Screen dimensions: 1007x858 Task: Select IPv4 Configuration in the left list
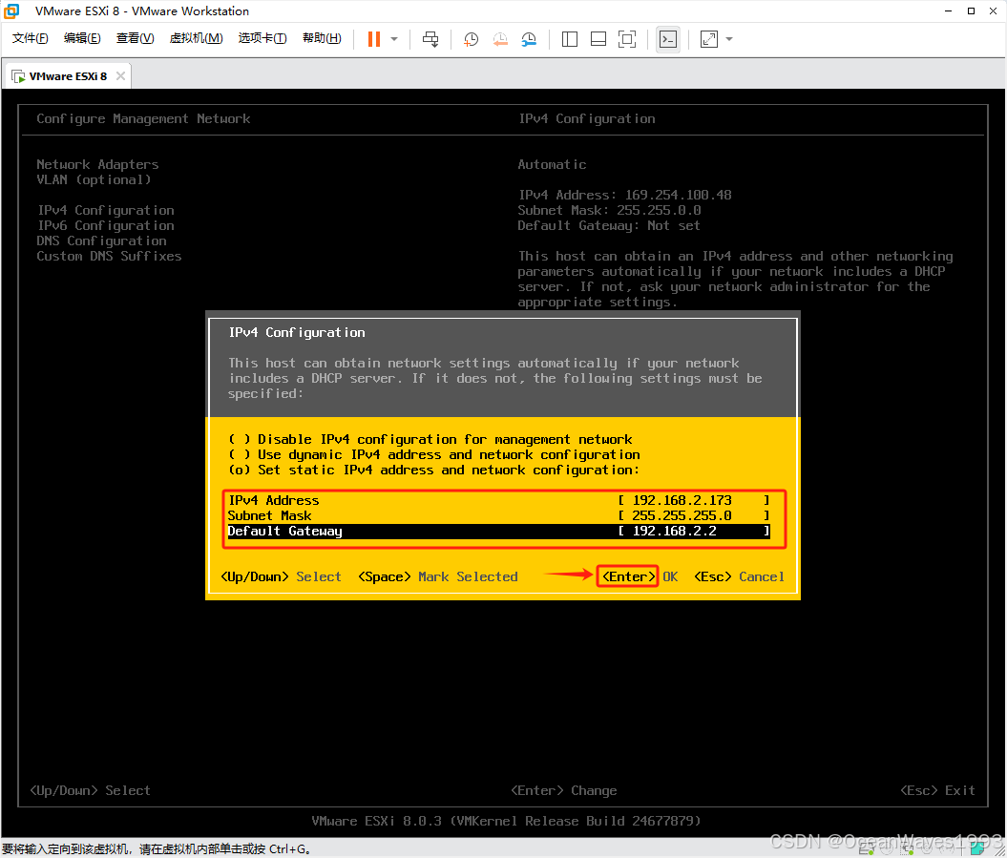pos(105,211)
